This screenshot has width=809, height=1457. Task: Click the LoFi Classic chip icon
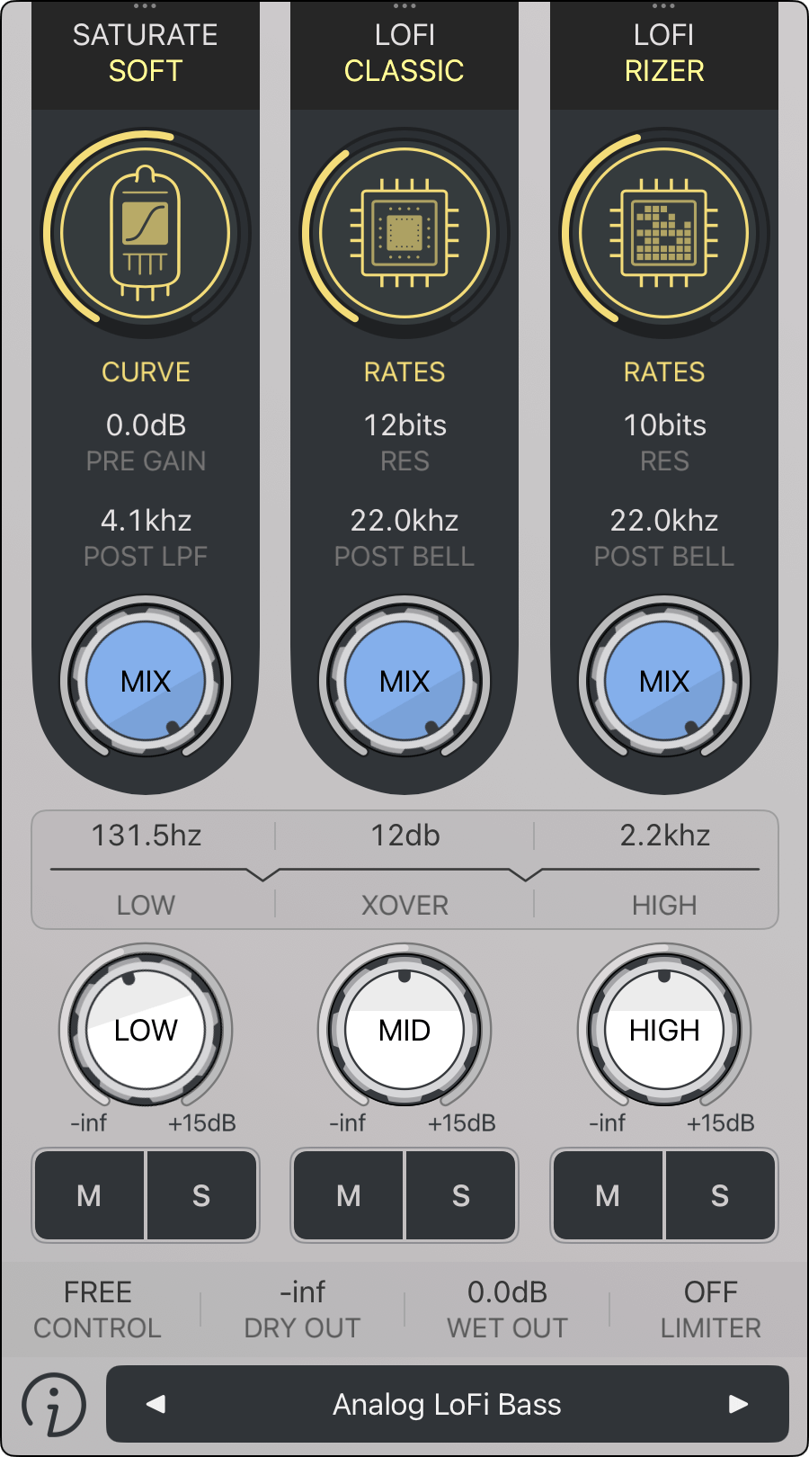404,234
